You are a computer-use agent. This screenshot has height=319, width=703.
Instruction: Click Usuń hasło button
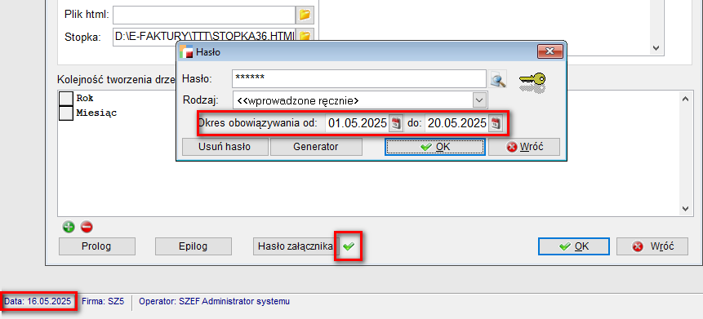pos(225,147)
